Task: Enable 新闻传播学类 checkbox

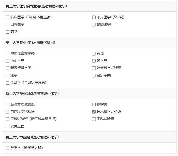Action: coord(7,68)
